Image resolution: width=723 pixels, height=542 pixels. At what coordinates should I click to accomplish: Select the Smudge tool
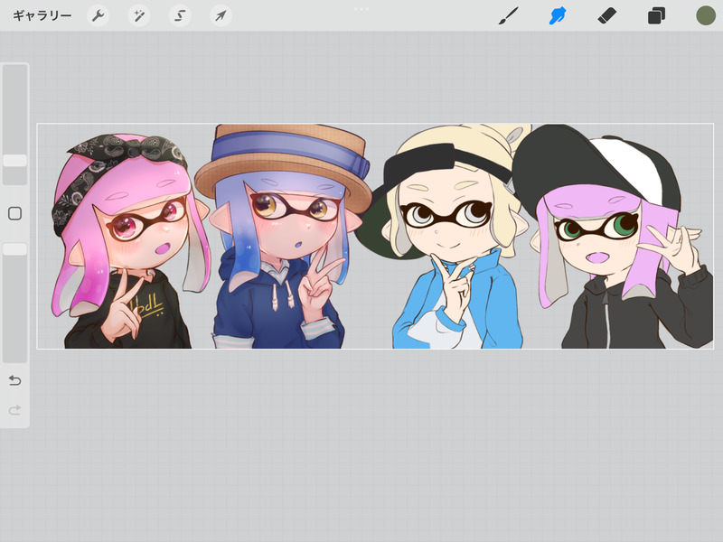pyautogui.click(x=558, y=16)
